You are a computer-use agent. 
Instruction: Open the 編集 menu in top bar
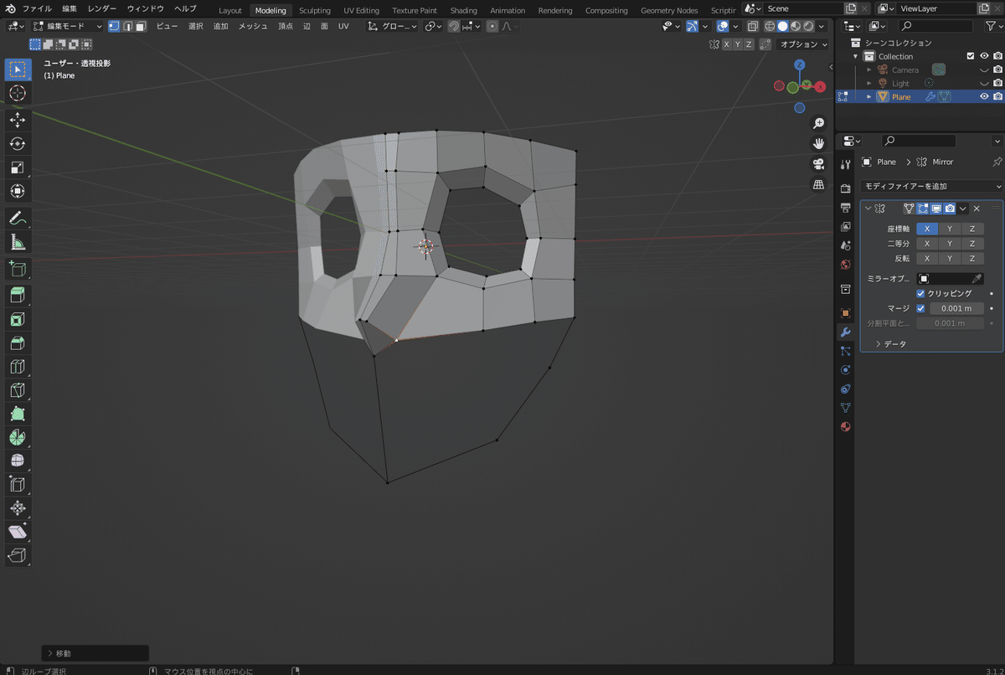[70, 8]
